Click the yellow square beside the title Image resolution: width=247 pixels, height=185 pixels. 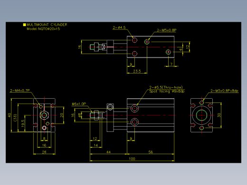click(24, 25)
